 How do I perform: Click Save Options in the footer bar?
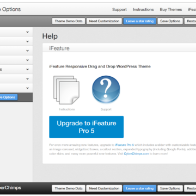pos(170,188)
